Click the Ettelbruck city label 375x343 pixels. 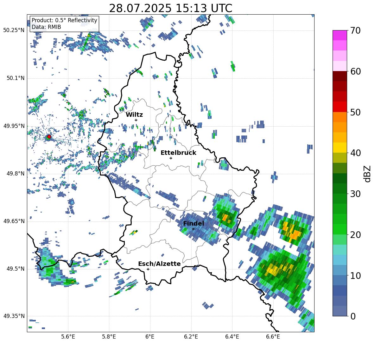[x=178, y=153]
